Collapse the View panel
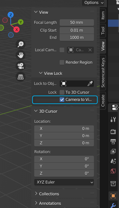 coord(36,12)
